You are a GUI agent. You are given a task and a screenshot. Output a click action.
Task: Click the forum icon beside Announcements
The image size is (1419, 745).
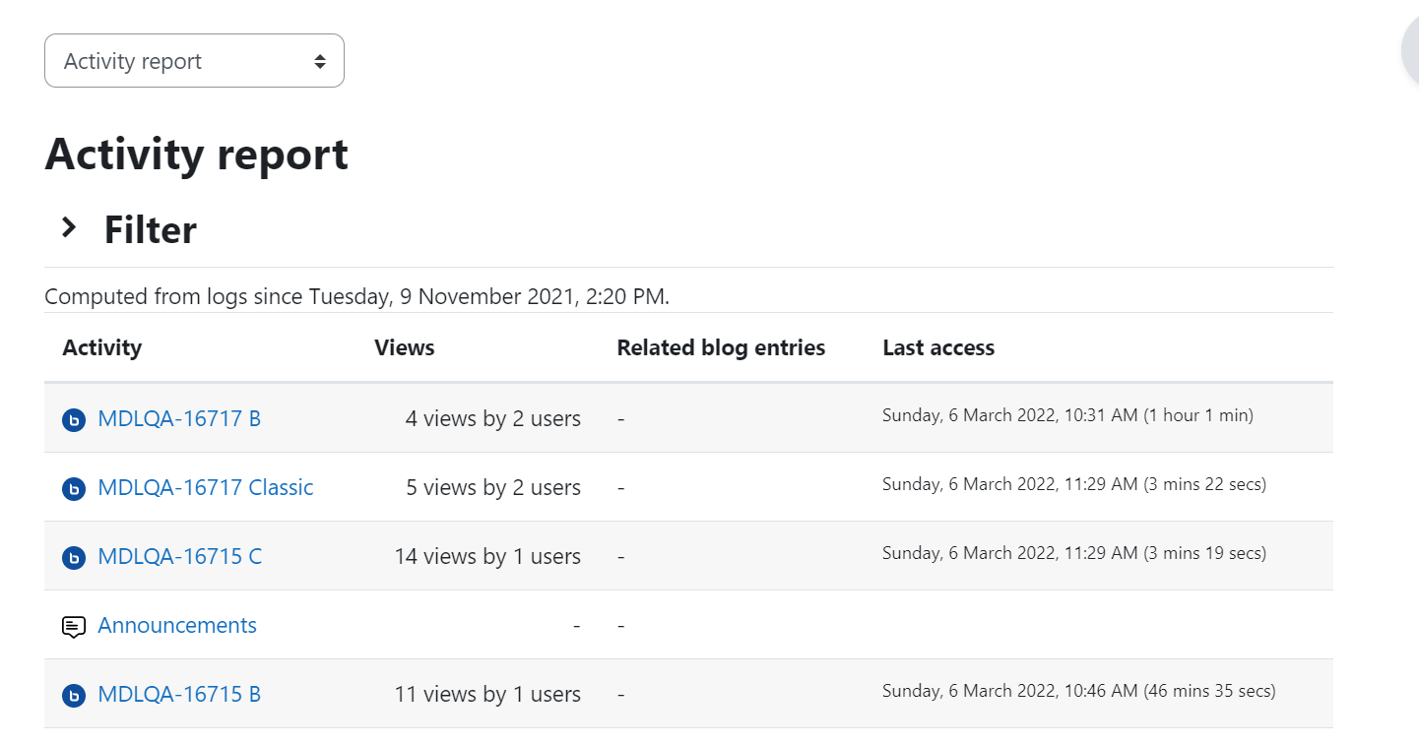pyautogui.click(x=74, y=627)
